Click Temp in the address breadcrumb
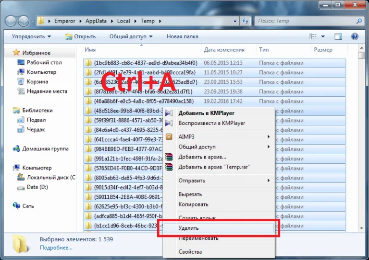This screenshot has height=260, width=369. [148, 21]
